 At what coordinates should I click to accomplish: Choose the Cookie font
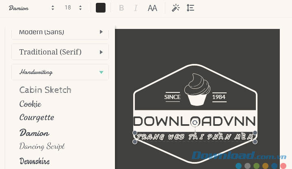(30, 104)
